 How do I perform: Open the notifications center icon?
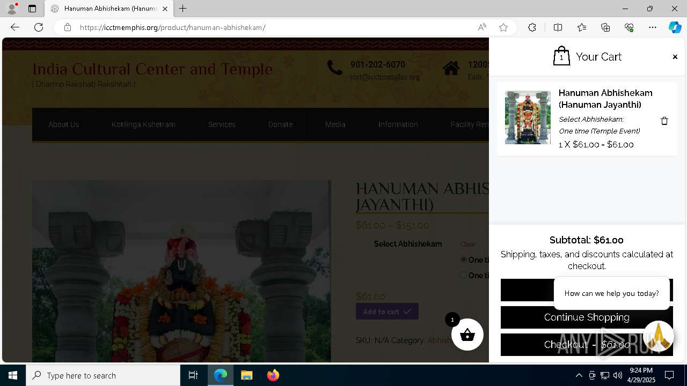(x=669, y=375)
